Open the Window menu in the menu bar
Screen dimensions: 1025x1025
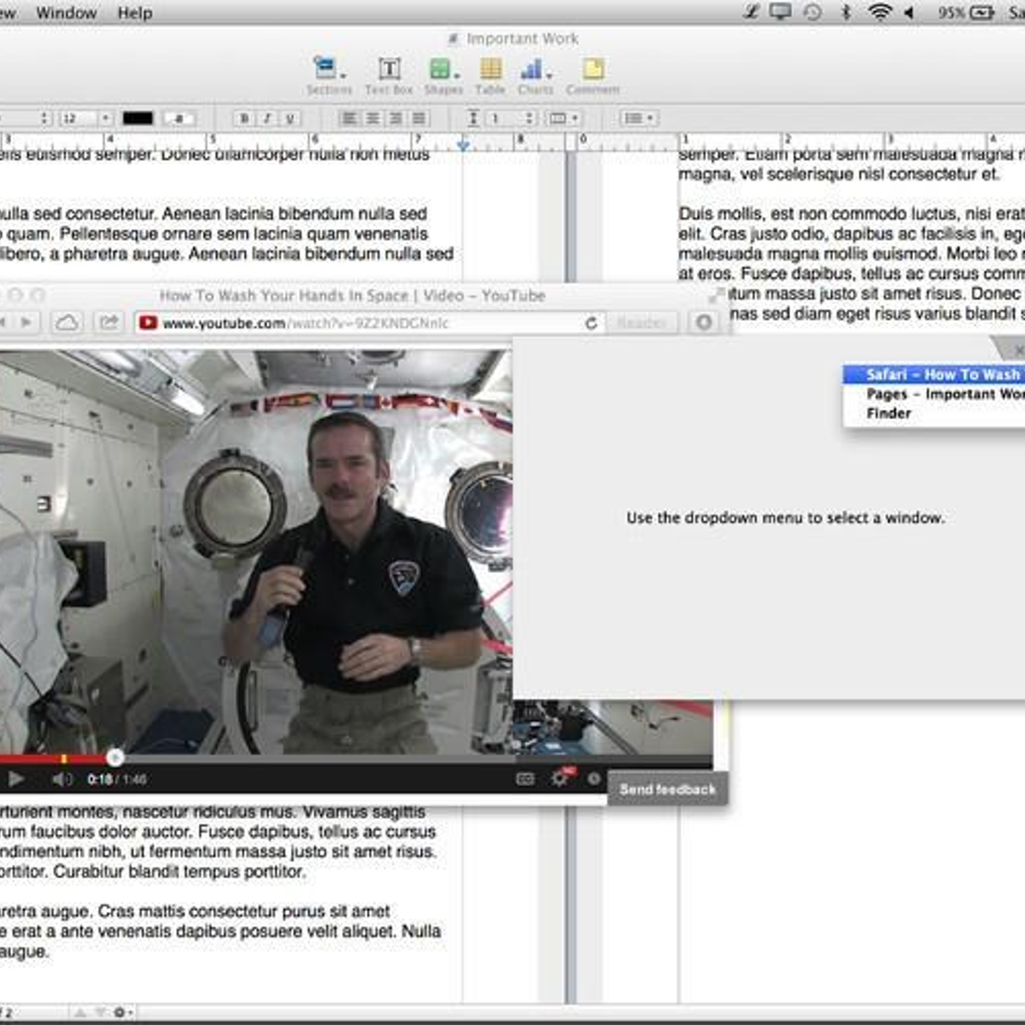67,13
